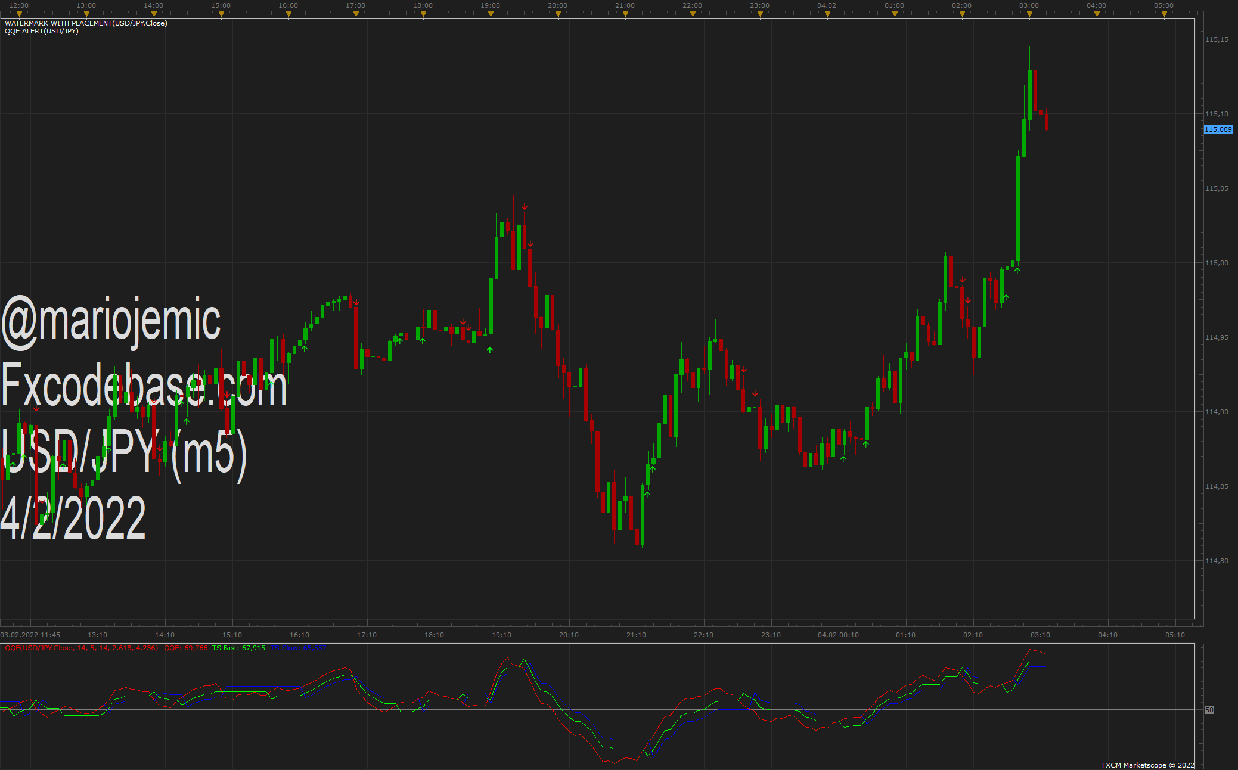Select the WATERMARK WITH PLACEMENT indicator label
The width and height of the screenshot is (1238, 770).
[86, 23]
